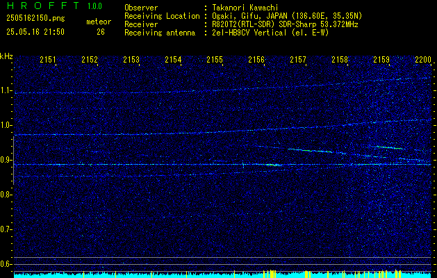
Task: Click the version number 1.0.0
Action: (x=94, y=6)
